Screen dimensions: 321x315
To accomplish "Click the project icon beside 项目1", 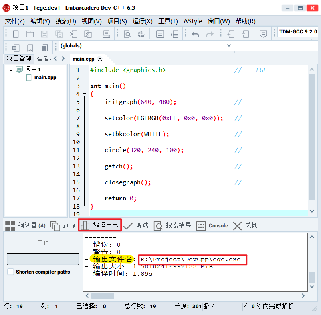I will click(x=19, y=70).
